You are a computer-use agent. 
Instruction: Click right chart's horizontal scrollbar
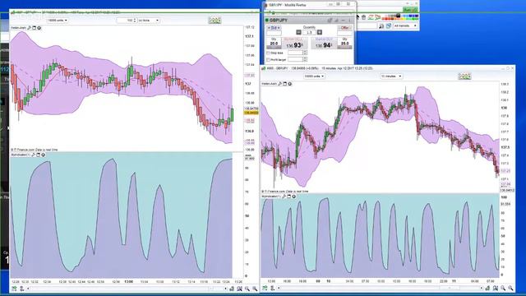(381, 289)
